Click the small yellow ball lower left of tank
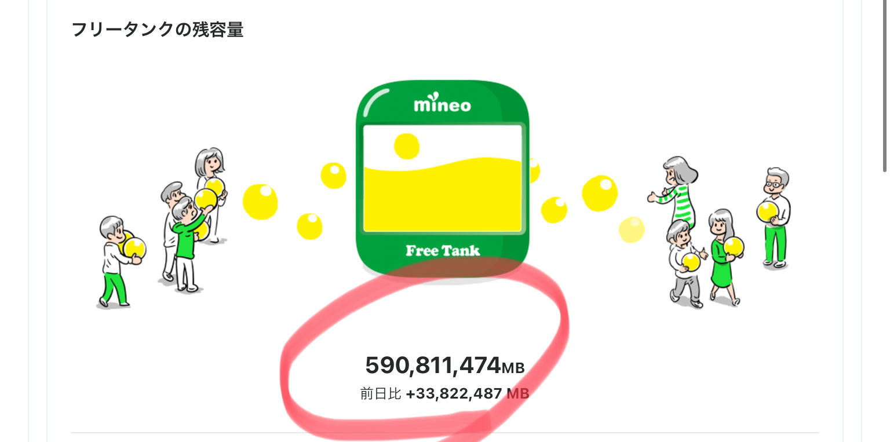The image size is (890, 442). (x=309, y=226)
